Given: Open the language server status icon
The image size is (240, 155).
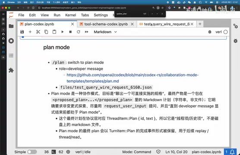Looking at the screenshot, I should click(68, 152).
